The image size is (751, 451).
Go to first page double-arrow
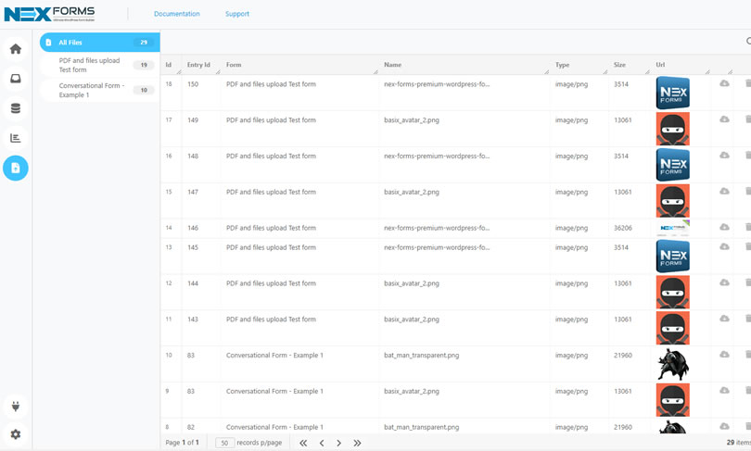click(303, 443)
